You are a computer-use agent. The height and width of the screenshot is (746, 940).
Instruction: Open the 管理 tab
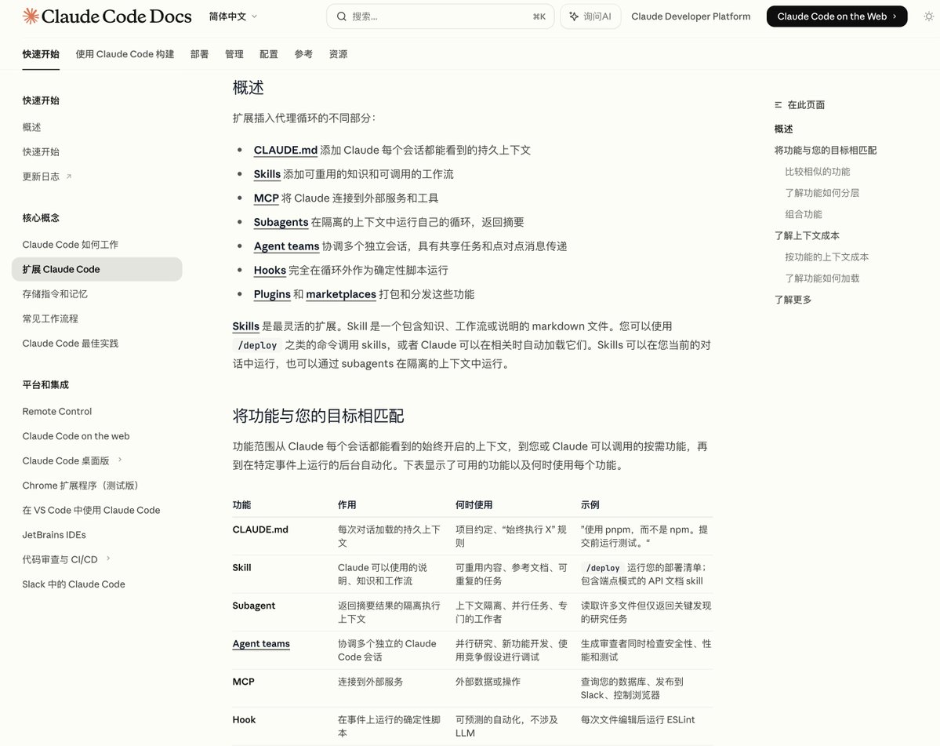click(234, 54)
